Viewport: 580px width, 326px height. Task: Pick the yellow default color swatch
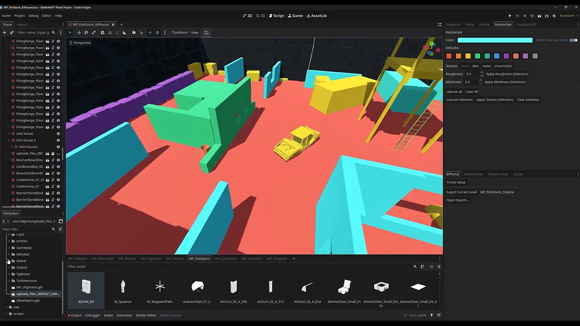pyautogui.click(x=468, y=56)
